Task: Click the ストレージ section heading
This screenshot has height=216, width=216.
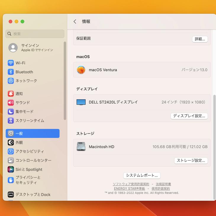Action: 85,133
